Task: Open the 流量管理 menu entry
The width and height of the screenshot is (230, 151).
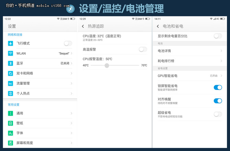Action: click(40, 83)
